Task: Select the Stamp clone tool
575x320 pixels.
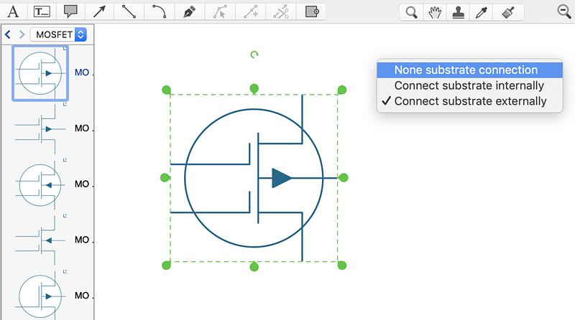Action: [458, 12]
